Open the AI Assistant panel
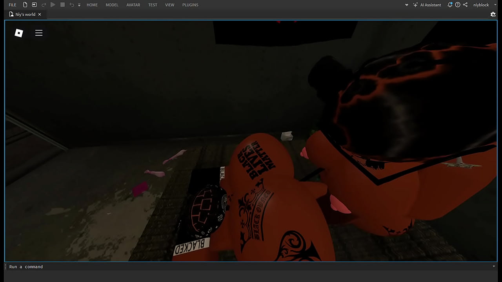 point(427,5)
